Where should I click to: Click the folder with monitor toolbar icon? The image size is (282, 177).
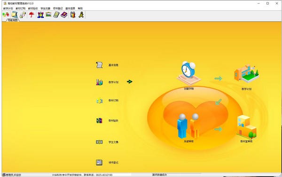[15, 15]
